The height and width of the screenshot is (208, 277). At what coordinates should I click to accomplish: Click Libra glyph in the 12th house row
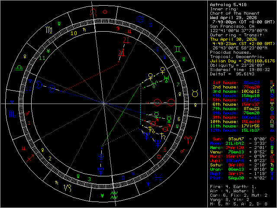272,130
